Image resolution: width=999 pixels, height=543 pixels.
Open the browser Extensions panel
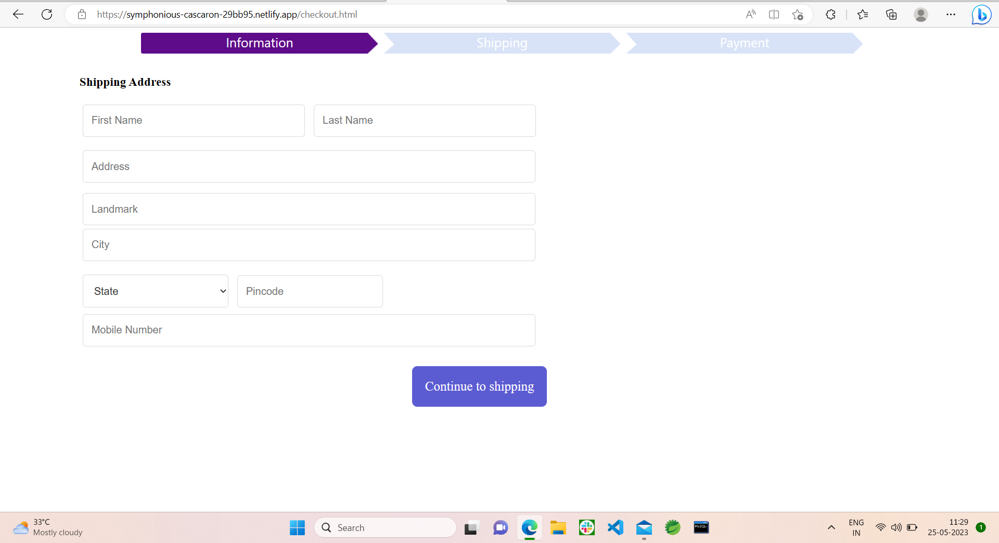click(830, 14)
